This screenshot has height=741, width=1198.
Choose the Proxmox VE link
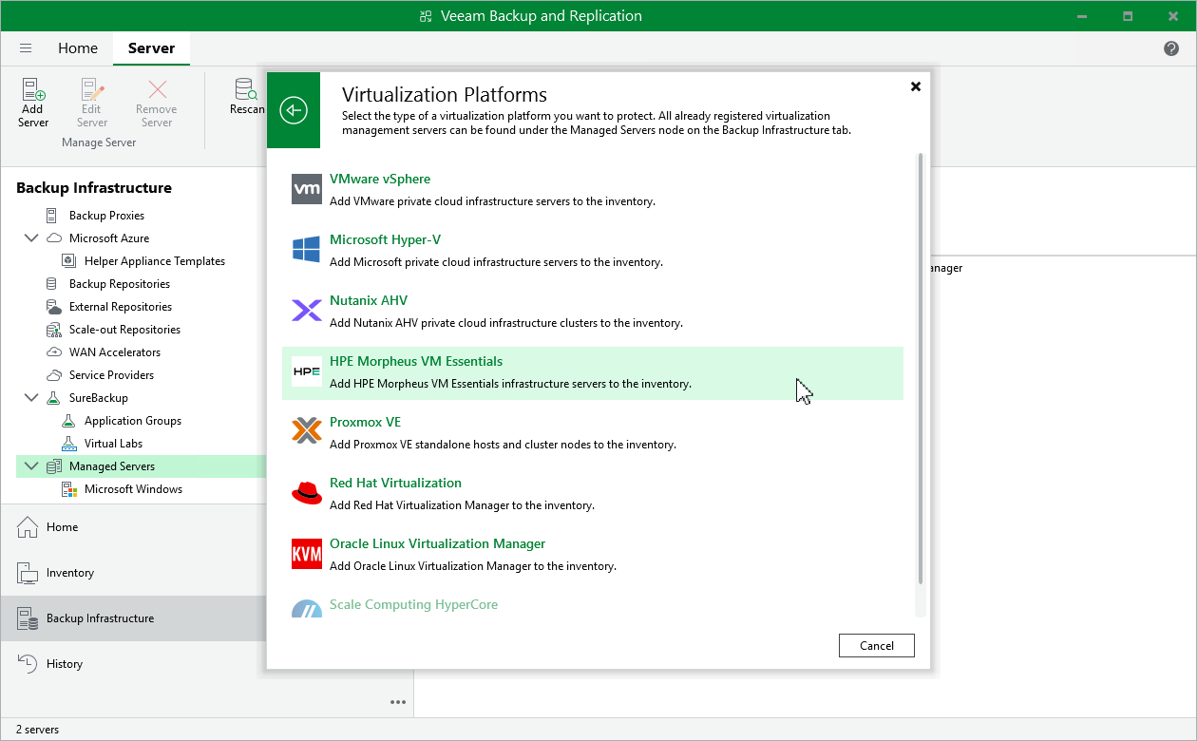pyautogui.click(x=365, y=423)
